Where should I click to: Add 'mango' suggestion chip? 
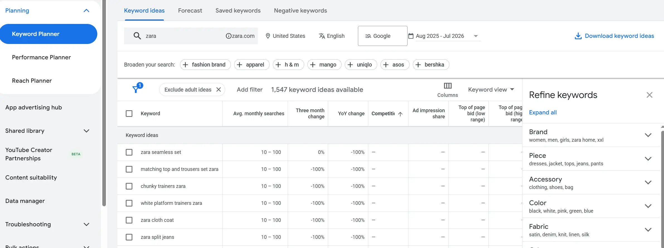tap(324, 65)
